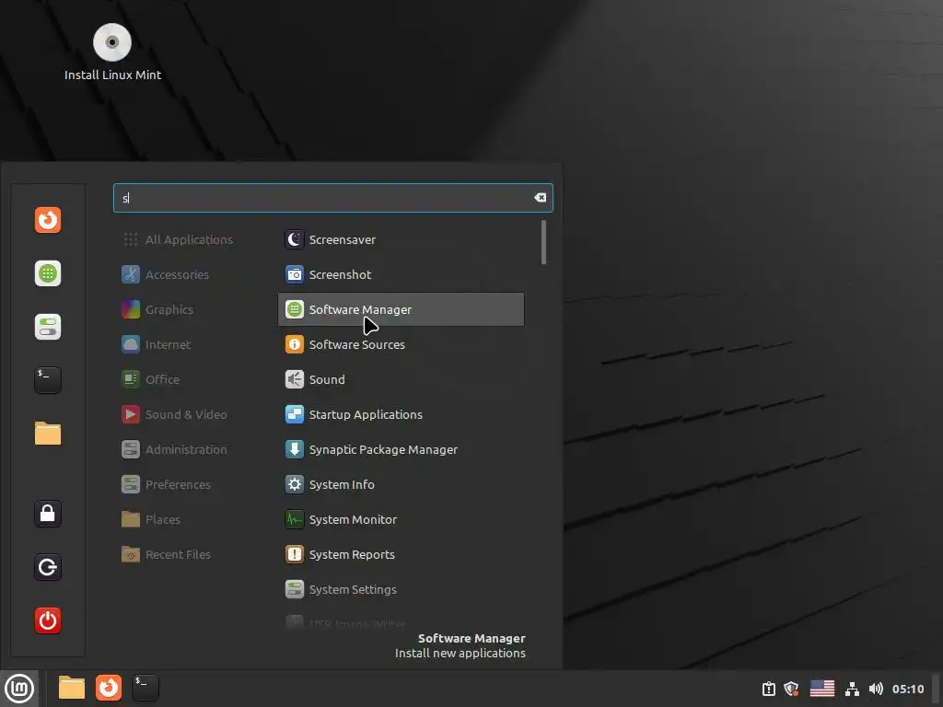Open Startup Applications
Viewport: 943px width, 707px height.
click(402, 414)
